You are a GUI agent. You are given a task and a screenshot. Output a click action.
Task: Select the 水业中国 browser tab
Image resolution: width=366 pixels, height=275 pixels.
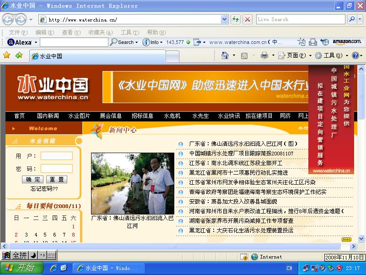click(97, 56)
